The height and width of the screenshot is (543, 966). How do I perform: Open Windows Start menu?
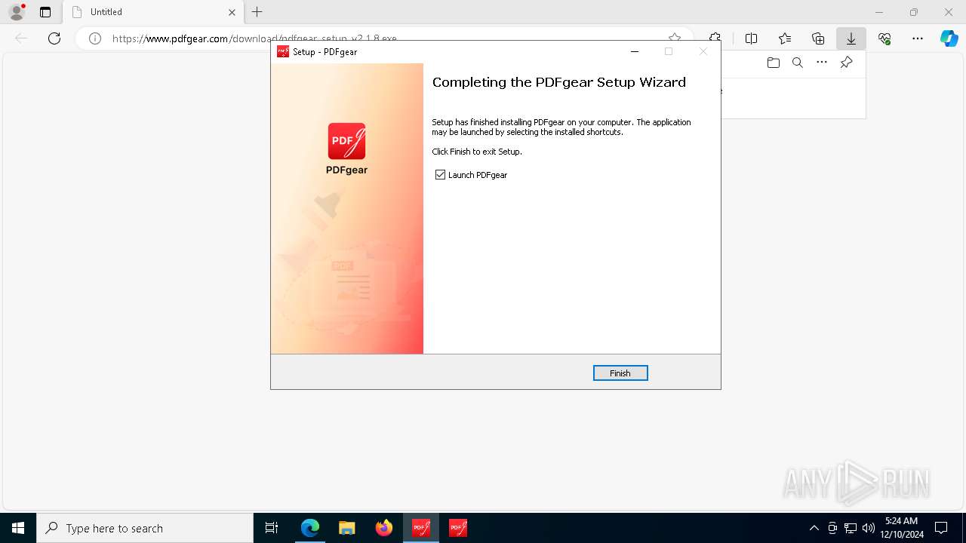[x=18, y=528]
